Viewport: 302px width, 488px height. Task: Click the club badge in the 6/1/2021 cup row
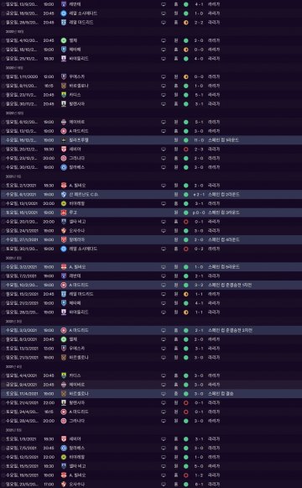click(64, 195)
